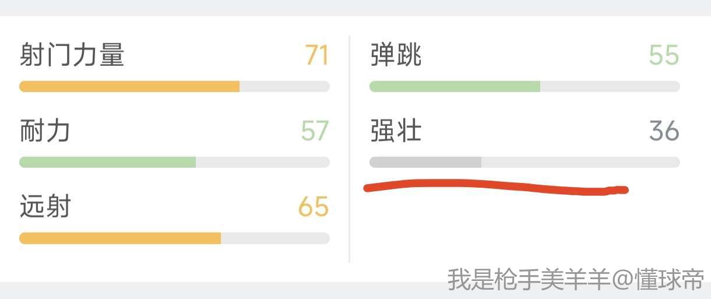711x299 pixels.
Task: Click the unfilled portion of 射门力量 bar
Action: pos(284,87)
